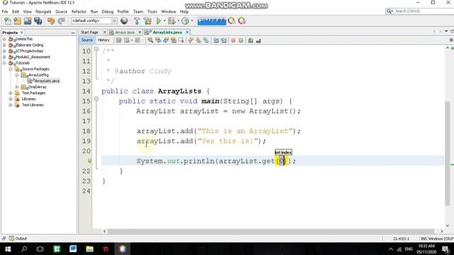Open the Refactor menu
The width and height of the screenshot is (454, 255).
(79, 11)
